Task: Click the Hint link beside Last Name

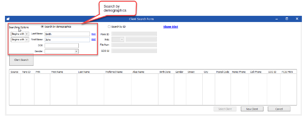Action: coord(93,34)
